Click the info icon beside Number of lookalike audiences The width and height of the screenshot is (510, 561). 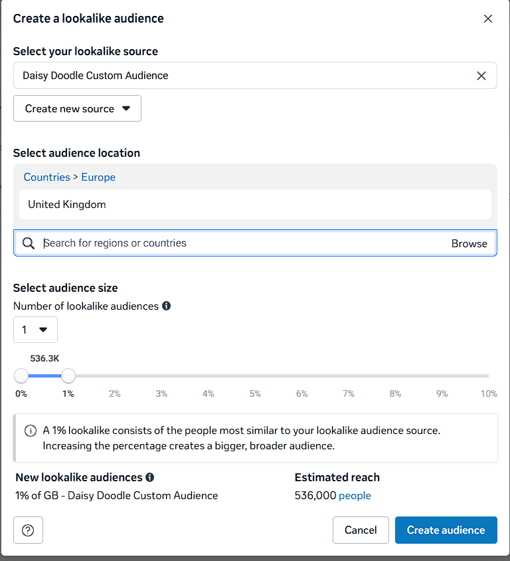[x=167, y=306]
